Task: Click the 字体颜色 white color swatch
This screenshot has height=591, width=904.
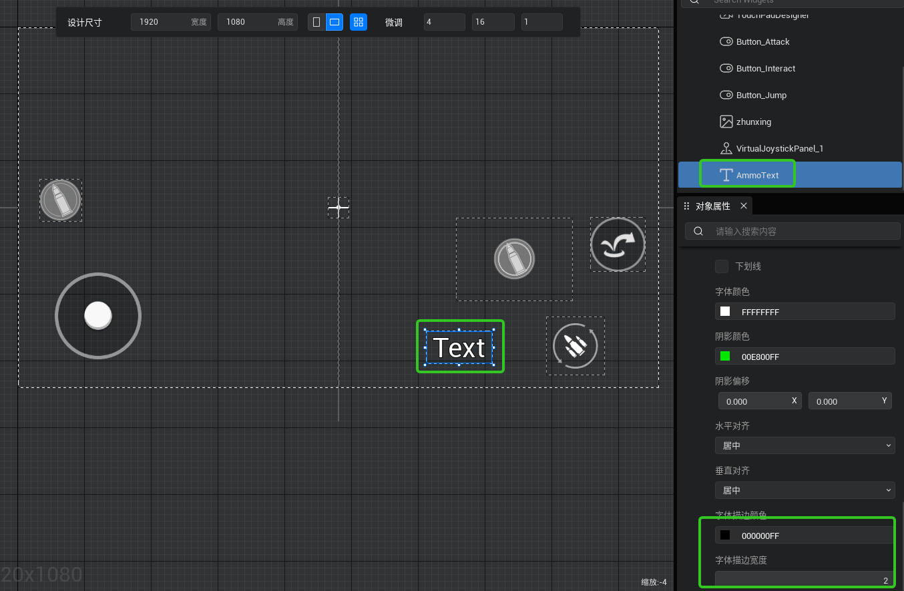Action: [x=725, y=311]
